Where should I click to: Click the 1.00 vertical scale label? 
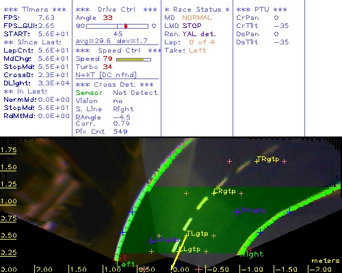(8, 201)
